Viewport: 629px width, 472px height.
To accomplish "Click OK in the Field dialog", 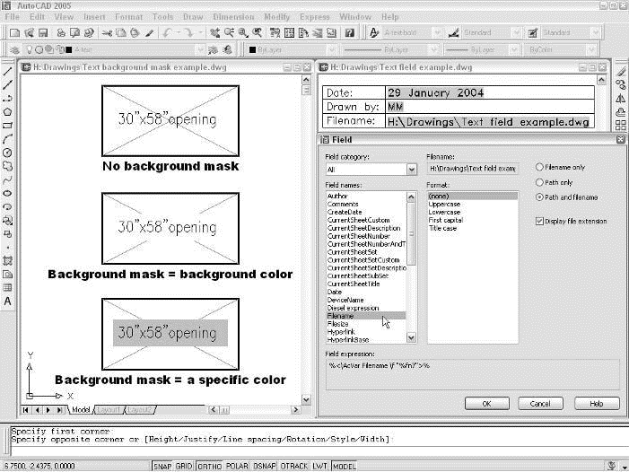I will tap(486, 404).
